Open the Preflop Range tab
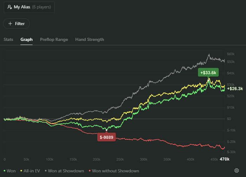 point(54,39)
